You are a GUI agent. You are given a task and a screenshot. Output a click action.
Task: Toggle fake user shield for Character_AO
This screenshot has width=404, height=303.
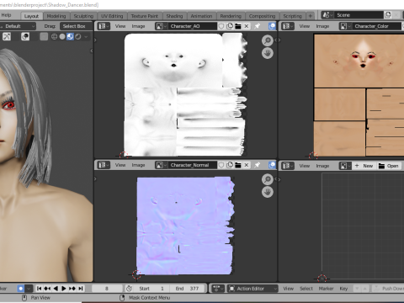pos(221,26)
